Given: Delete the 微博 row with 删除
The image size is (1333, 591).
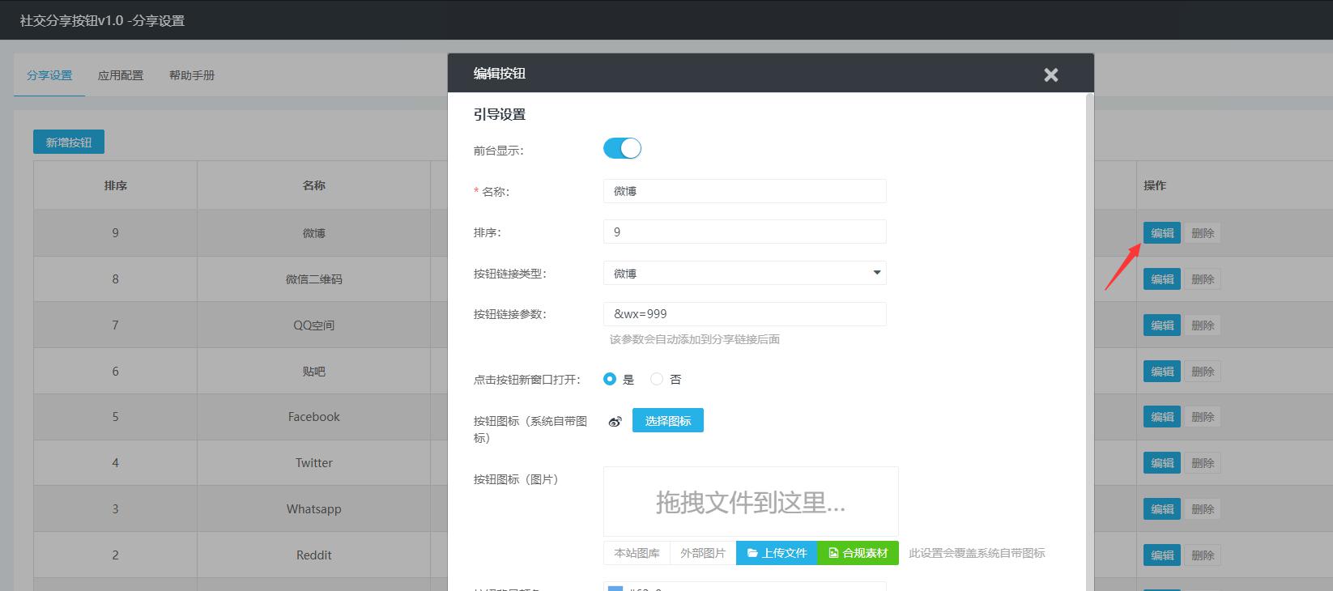Looking at the screenshot, I should tap(1203, 233).
